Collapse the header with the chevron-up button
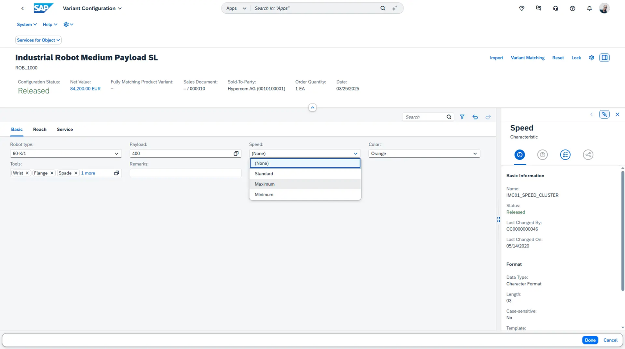Viewport: 625px width, 349px height. coord(312,107)
